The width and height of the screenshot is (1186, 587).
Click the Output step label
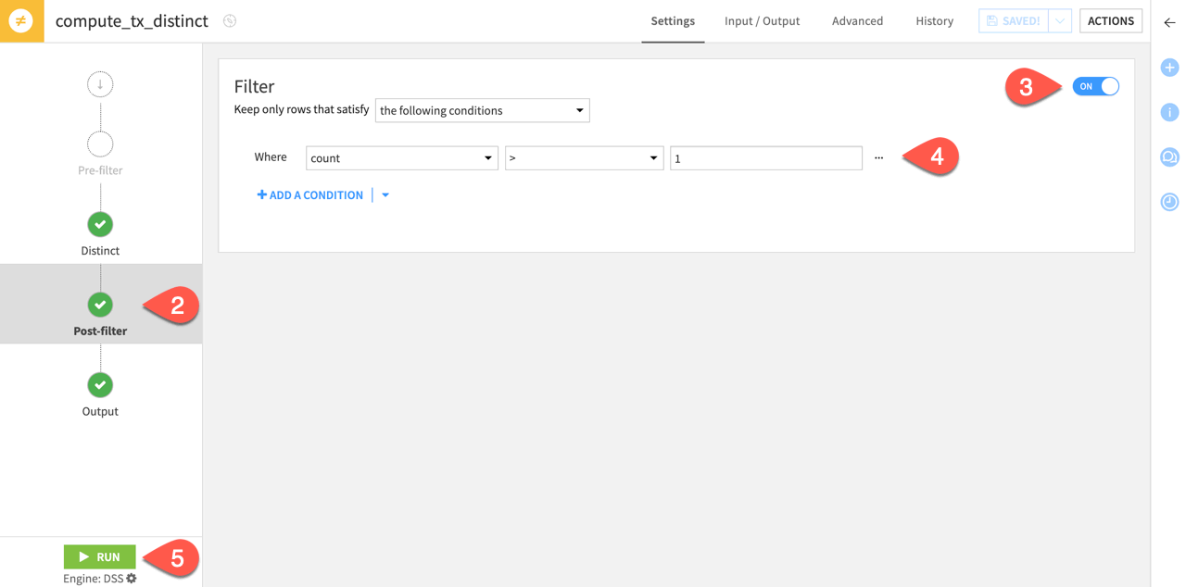100,411
